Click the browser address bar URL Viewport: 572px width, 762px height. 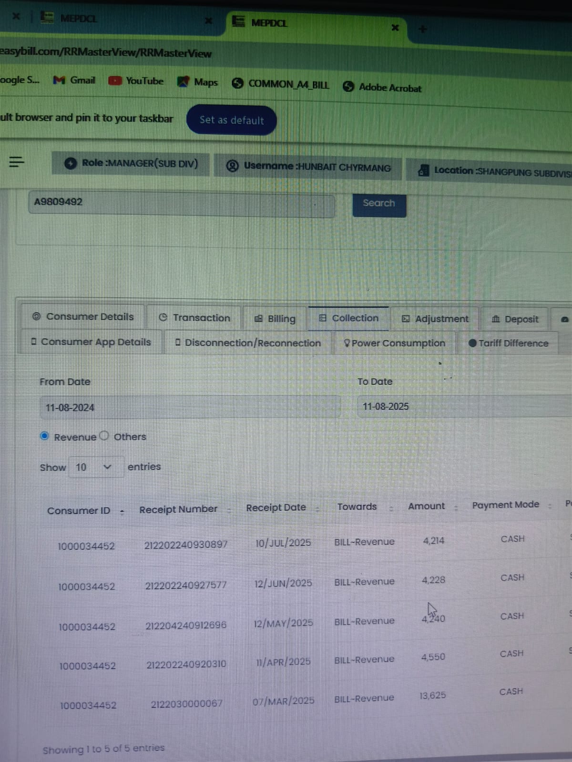[106, 52]
